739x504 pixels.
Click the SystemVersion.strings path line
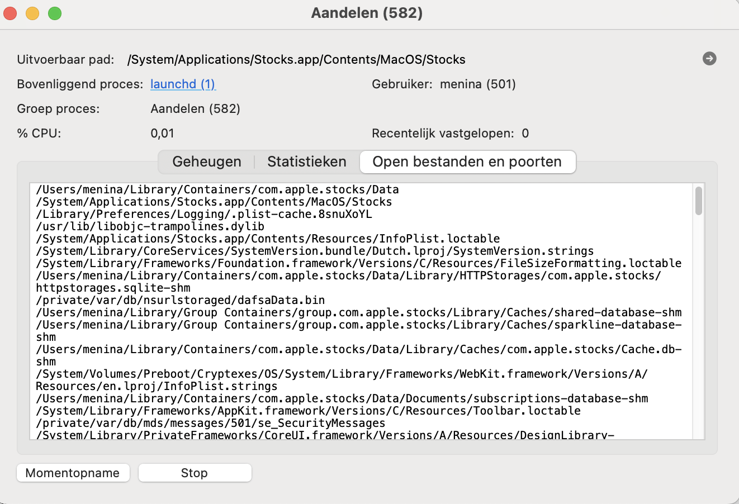[x=313, y=251]
